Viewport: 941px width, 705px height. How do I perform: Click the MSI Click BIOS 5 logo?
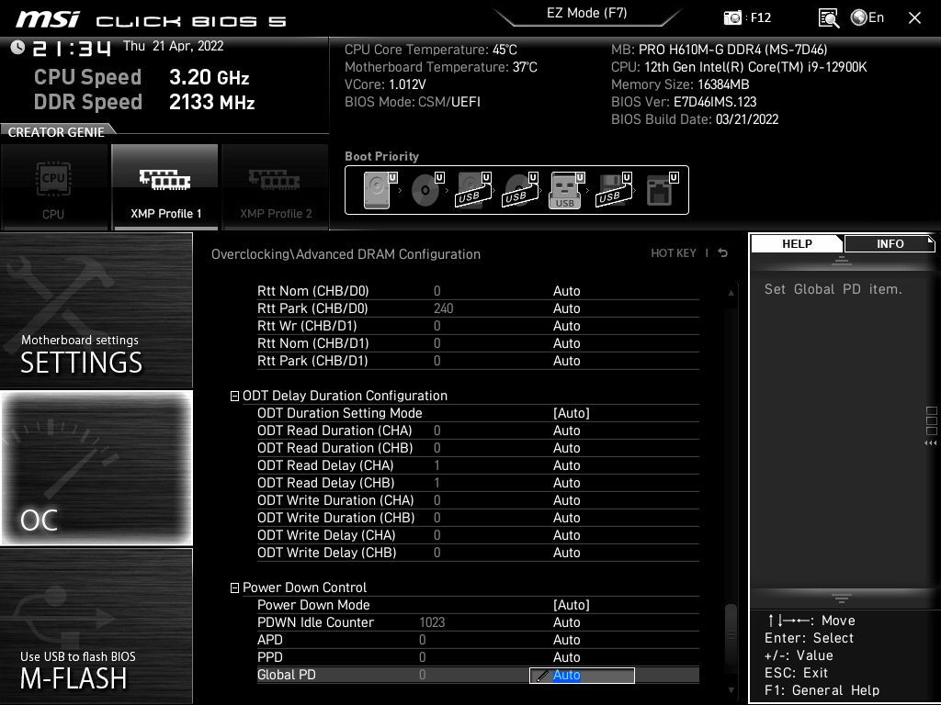(151, 20)
